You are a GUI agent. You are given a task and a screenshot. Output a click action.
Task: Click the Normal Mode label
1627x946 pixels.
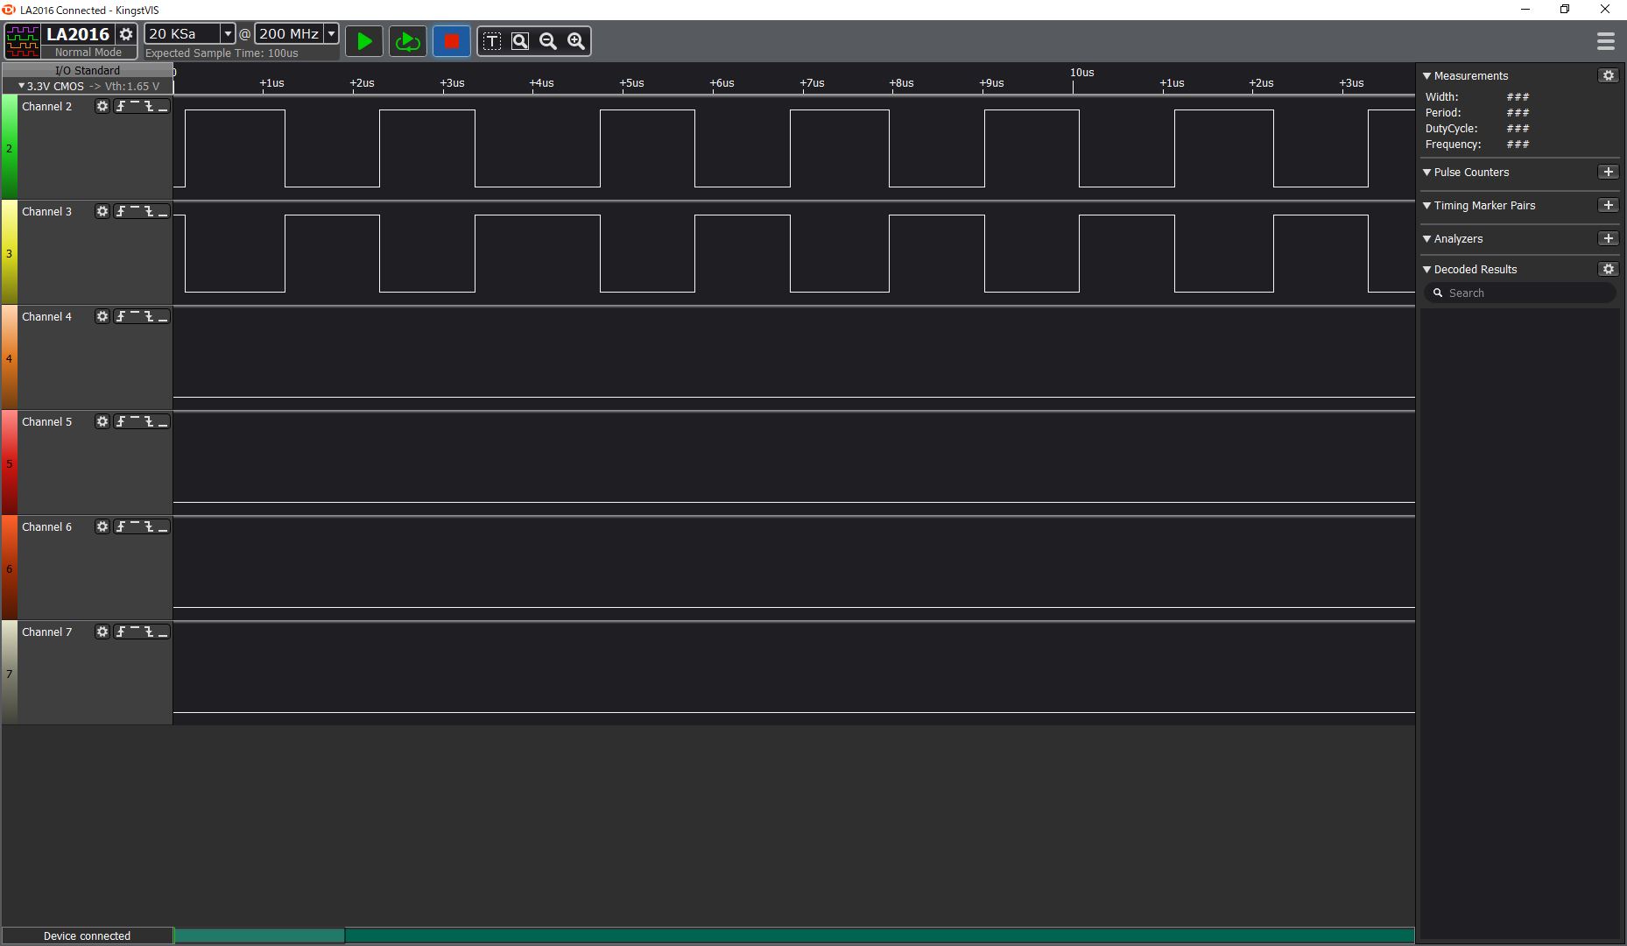click(88, 53)
